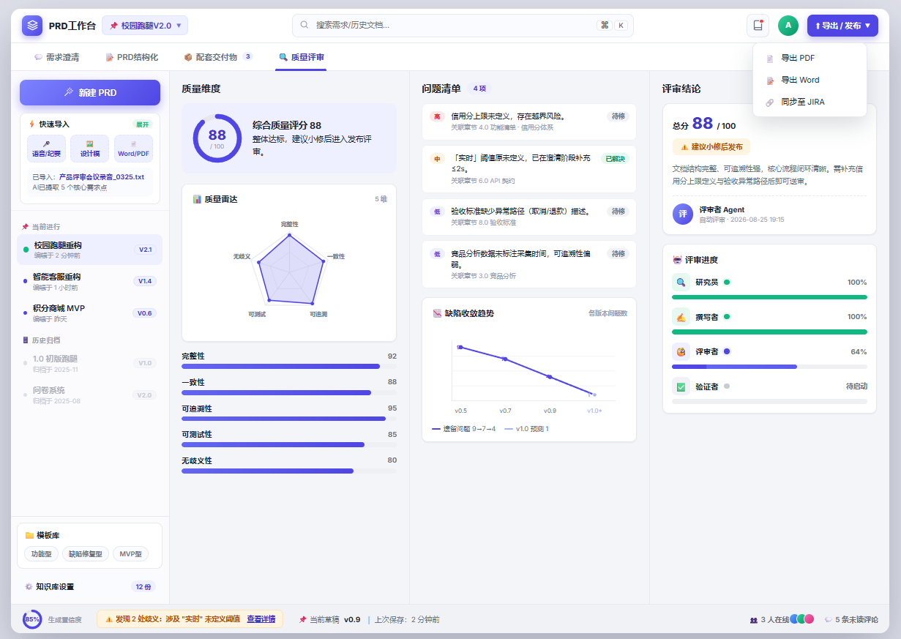Image resolution: width=901 pixels, height=639 pixels.
Task: Choose 导出 PDF from the menu
Action: 810,59
